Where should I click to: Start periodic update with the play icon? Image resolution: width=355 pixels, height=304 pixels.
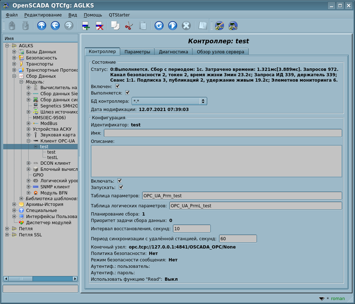(172, 25)
